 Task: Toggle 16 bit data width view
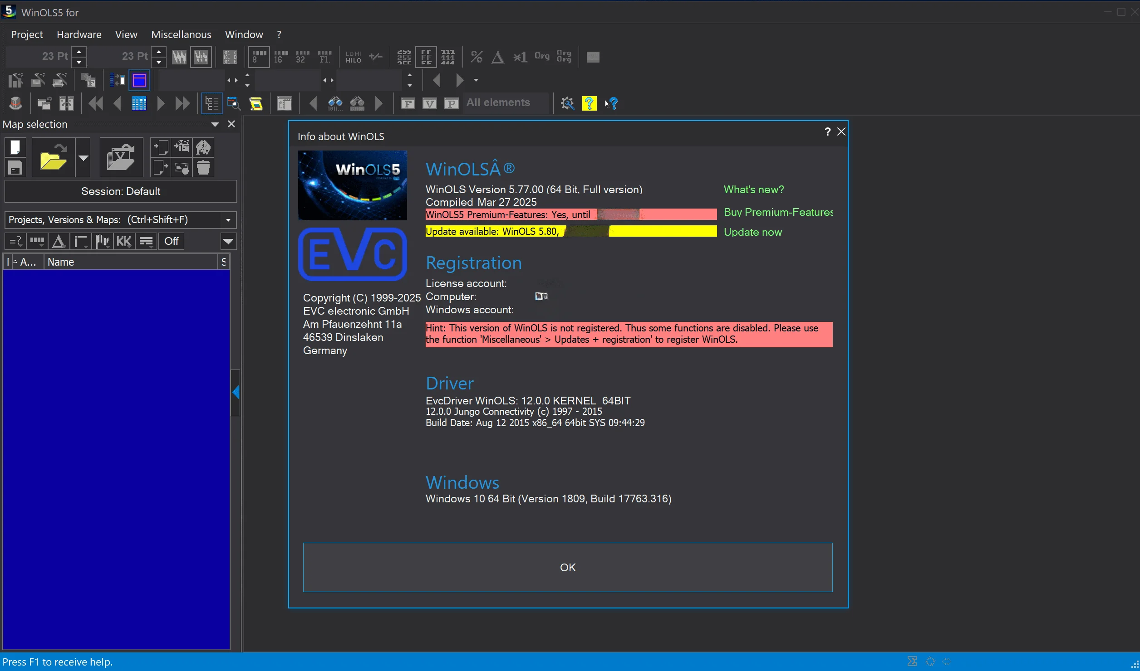click(281, 57)
